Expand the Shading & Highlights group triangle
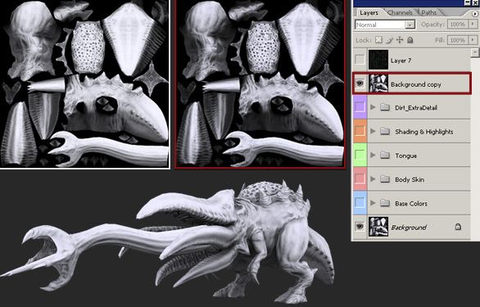This screenshot has width=480, height=307. (373, 131)
